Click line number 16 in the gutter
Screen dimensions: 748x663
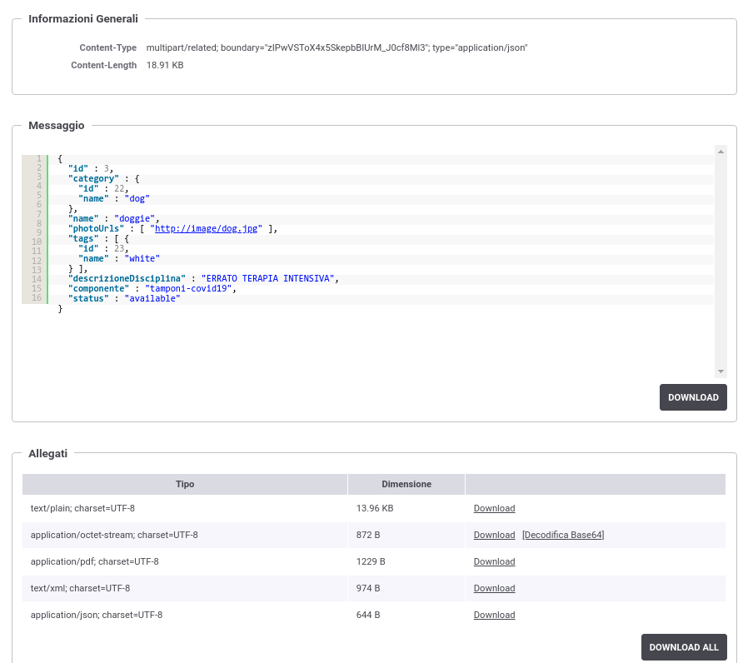click(x=37, y=297)
